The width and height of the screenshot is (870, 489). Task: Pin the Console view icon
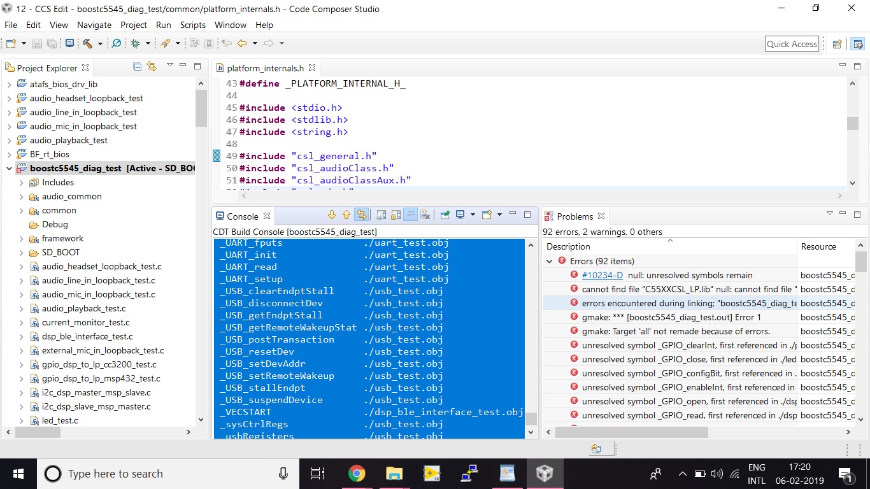[x=445, y=215]
